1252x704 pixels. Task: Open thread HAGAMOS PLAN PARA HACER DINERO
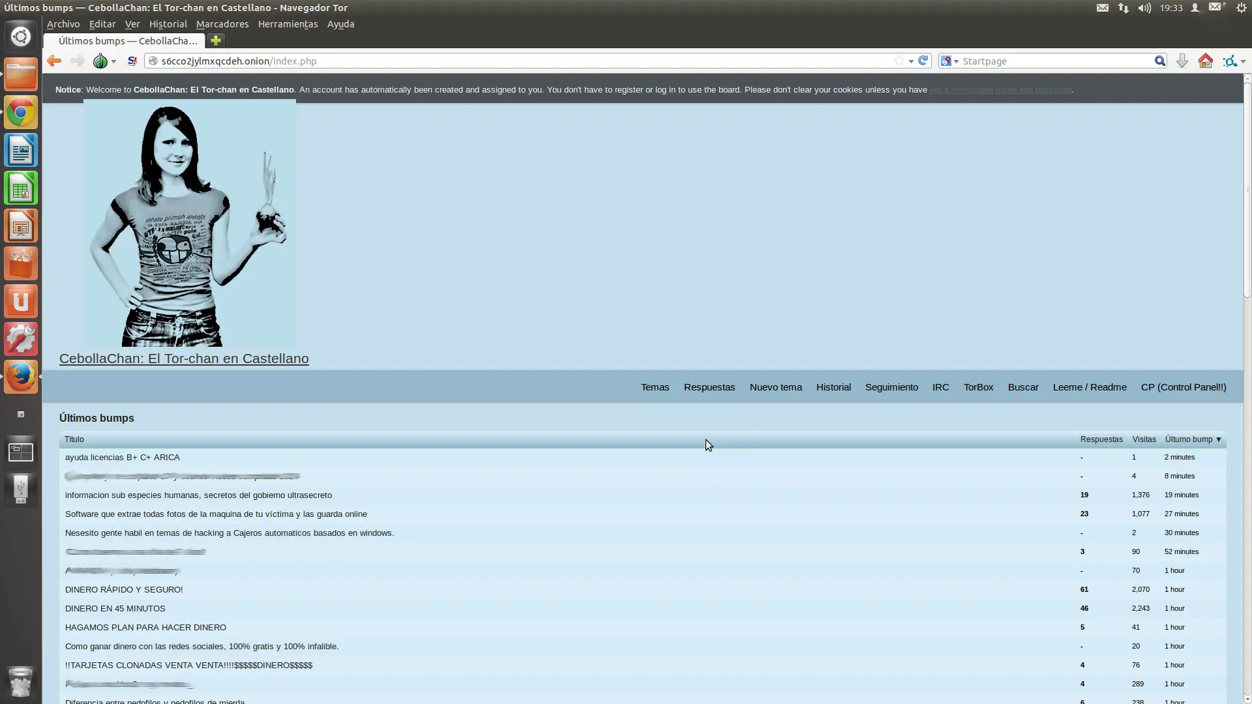(x=145, y=628)
